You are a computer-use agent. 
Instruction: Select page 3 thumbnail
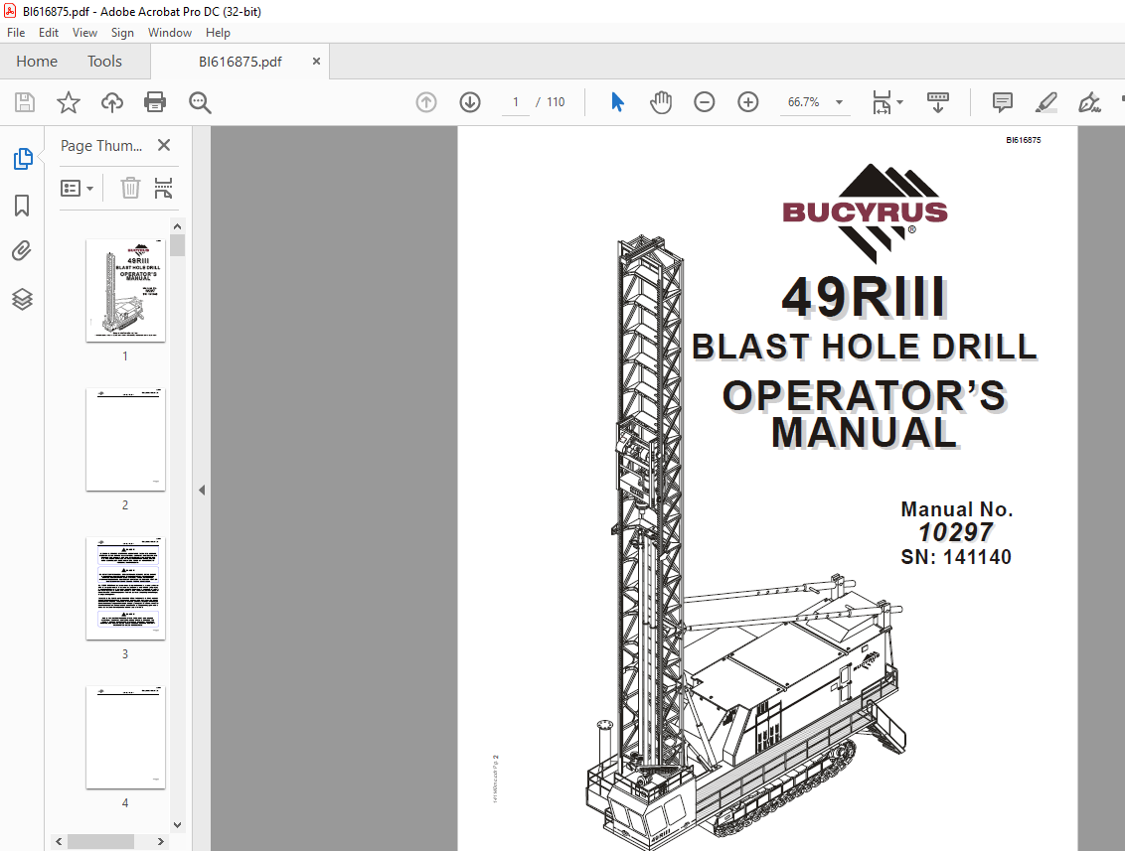(x=125, y=589)
